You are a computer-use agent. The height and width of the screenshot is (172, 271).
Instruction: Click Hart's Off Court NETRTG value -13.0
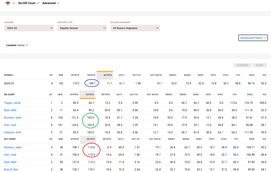(x=108, y=155)
